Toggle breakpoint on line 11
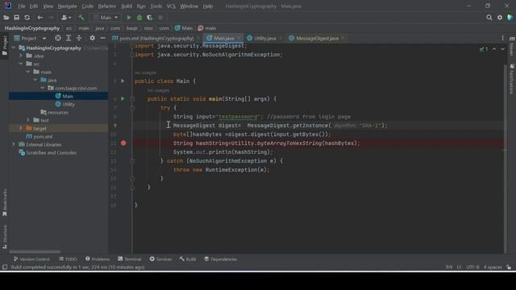 pyautogui.click(x=123, y=143)
